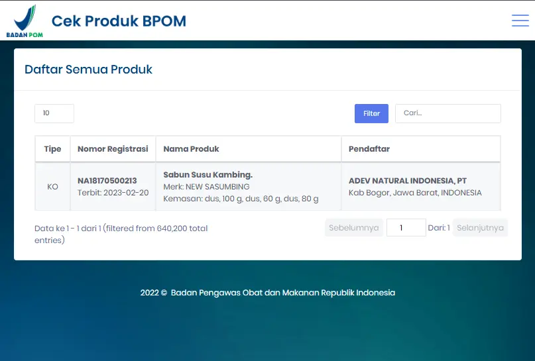Go to next page with Selanjutnya
Viewport: 535px width, 361px height.
(480, 228)
